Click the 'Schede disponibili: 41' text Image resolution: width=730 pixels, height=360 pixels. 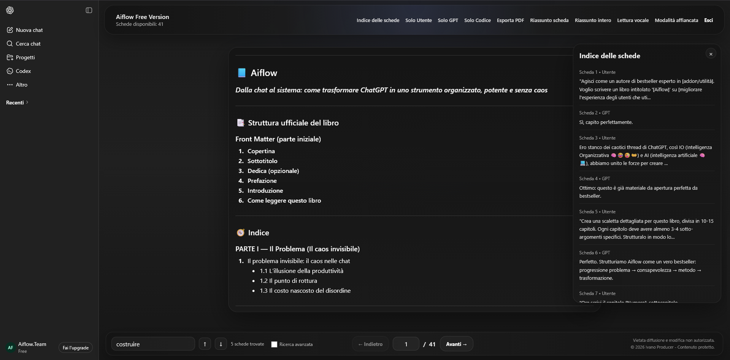[140, 24]
